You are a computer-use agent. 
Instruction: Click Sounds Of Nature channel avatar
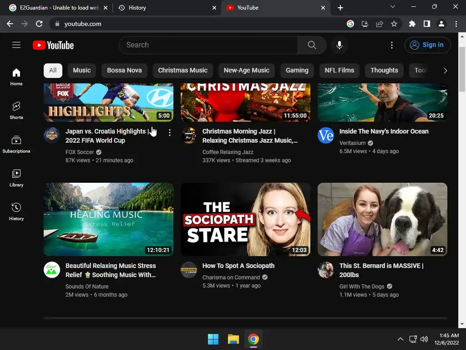(x=52, y=270)
